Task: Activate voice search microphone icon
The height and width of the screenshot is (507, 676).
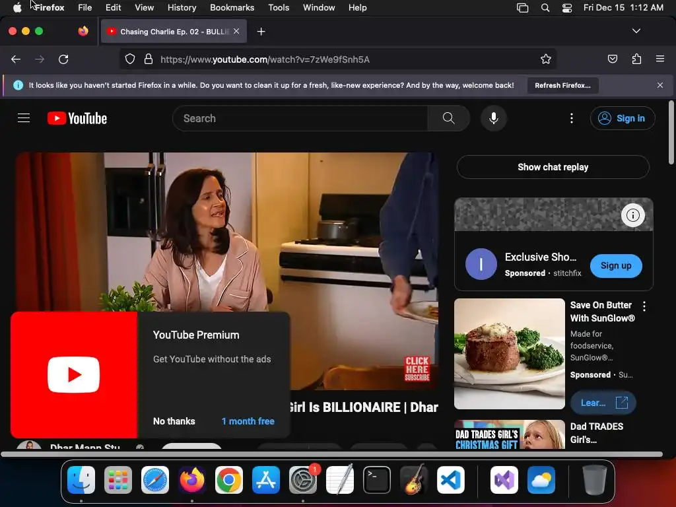Action: click(494, 118)
